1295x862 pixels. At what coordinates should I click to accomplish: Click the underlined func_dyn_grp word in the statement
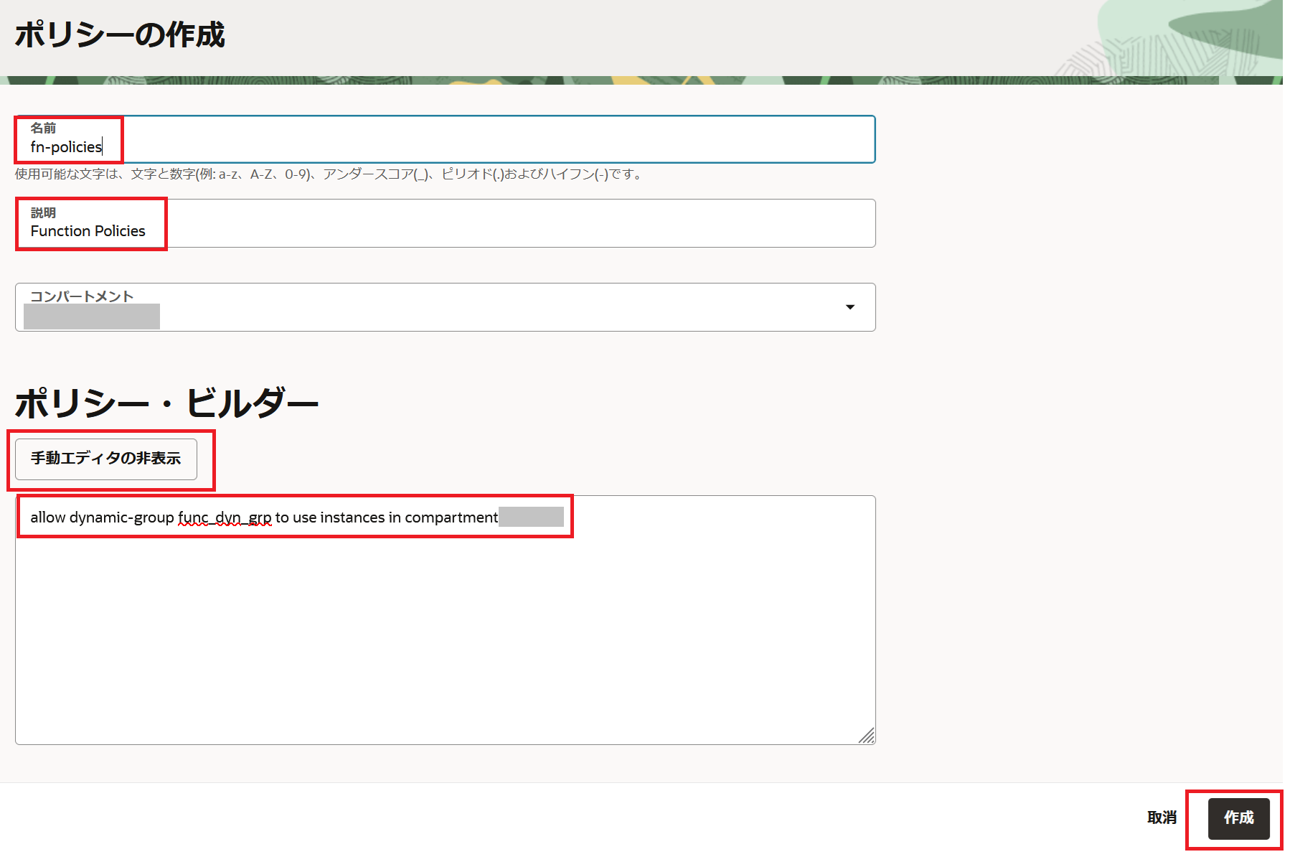coord(225,517)
